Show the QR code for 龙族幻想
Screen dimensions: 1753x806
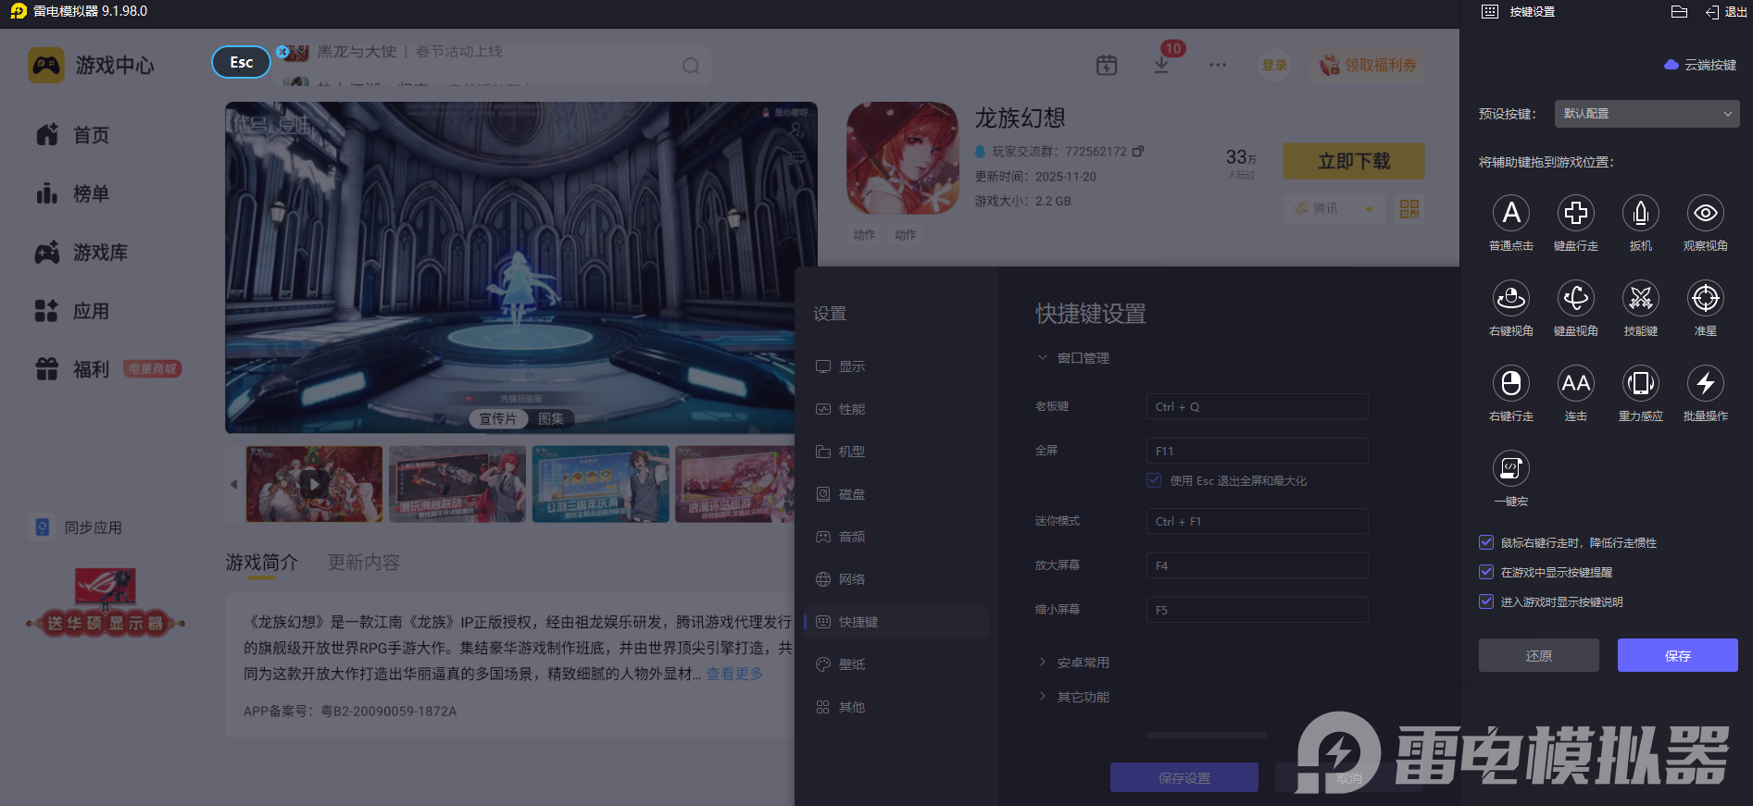[1409, 209]
